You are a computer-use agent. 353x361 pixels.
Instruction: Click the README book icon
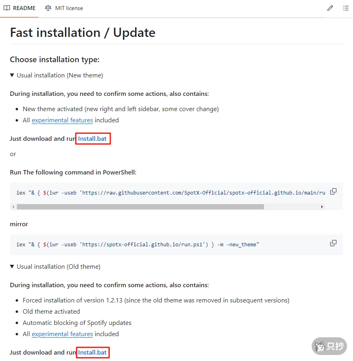[7, 8]
